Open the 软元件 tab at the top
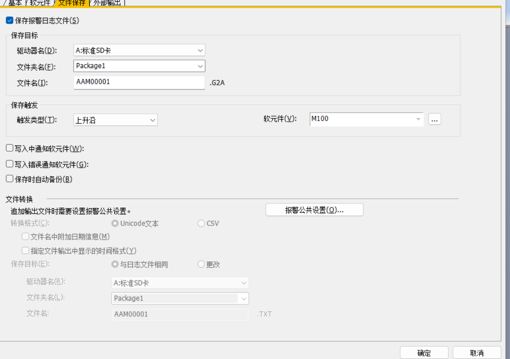This screenshot has width=510, height=359. coord(40,3)
